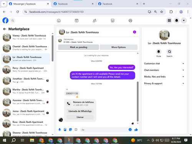The width and height of the screenshot is (192, 144).
Task: Click the La profile picture in right panel
Action: coord(164,35)
